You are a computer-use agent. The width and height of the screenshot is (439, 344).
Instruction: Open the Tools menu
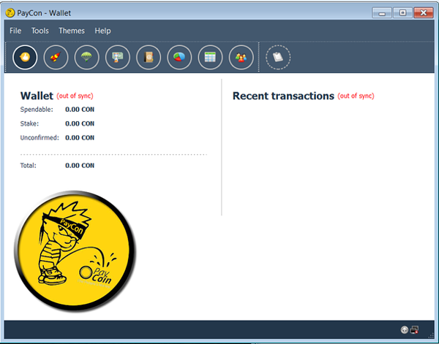click(40, 31)
